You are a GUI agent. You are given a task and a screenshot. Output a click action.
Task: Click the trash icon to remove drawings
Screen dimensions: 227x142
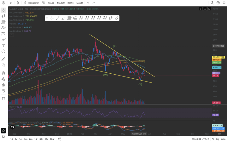pos(3,99)
